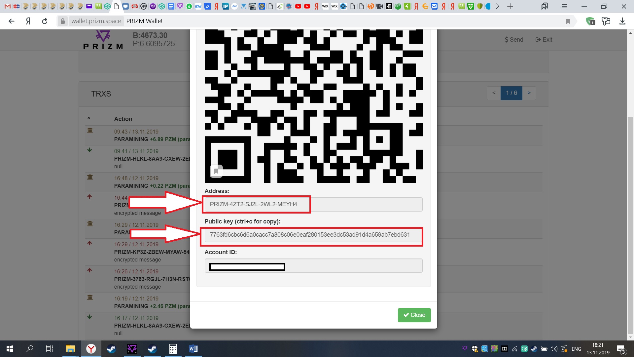Switch to the black HD tab
Image resolution: width=634 pixels, height=357 pixels.
coord(389,6)
